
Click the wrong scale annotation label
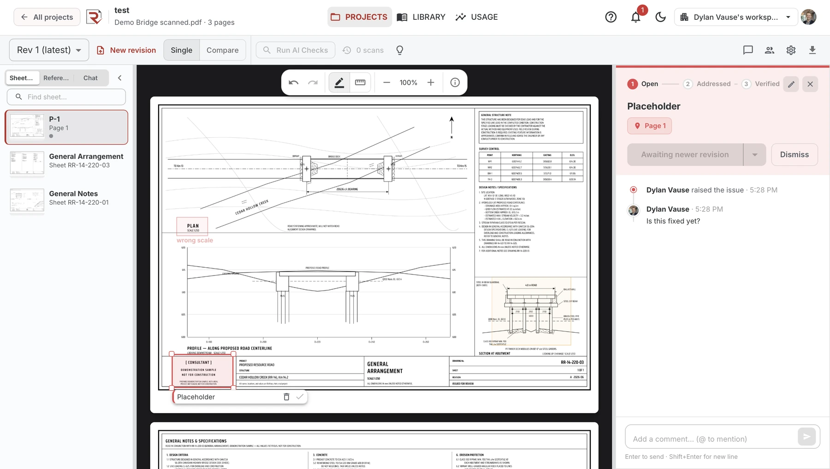[x=195, y=240]
